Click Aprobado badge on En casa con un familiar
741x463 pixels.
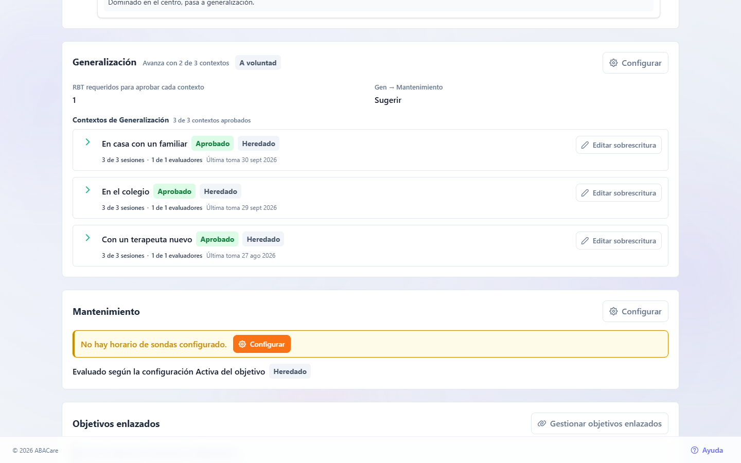(213, 144)
